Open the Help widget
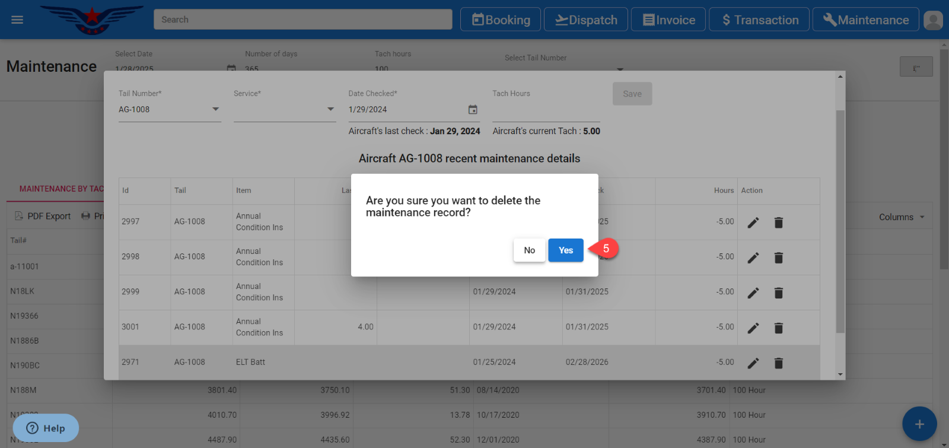The width and height of the screenshot is (949, 448). tap(46, 428)
